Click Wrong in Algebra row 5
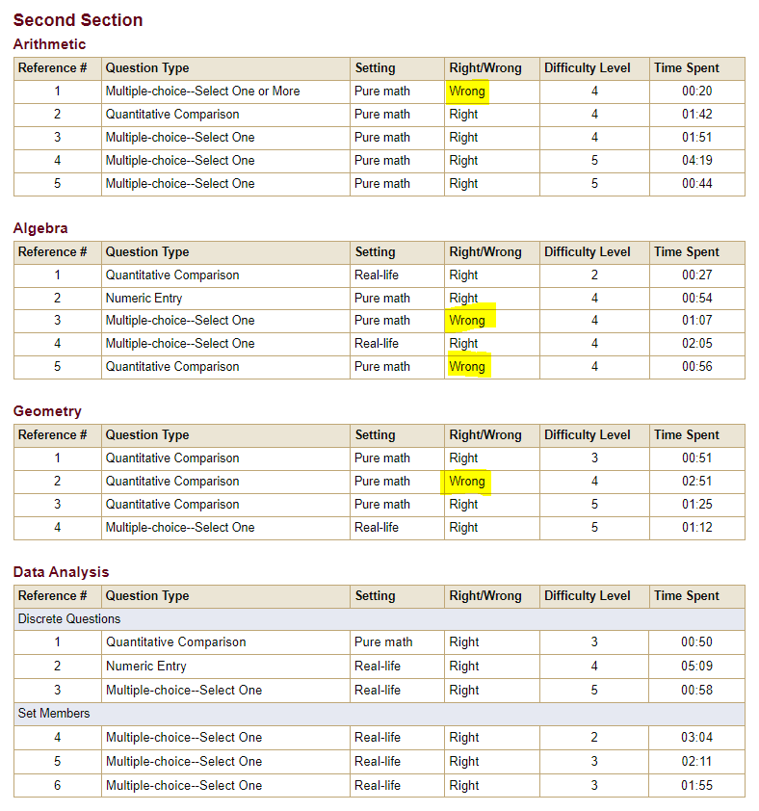This screenshot has width=759, height=811. click(467, 367)
